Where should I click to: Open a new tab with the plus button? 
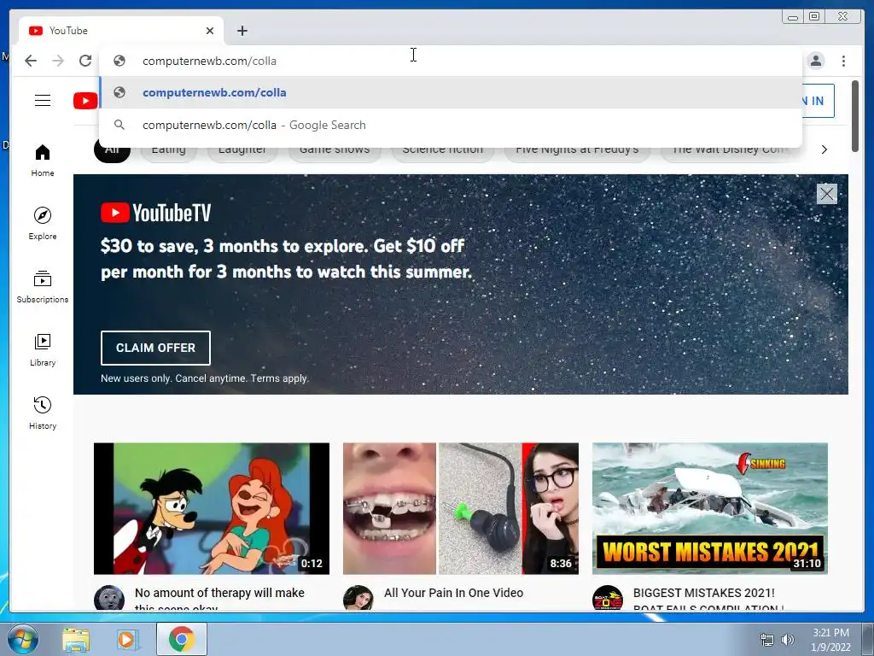click(242, 31)
